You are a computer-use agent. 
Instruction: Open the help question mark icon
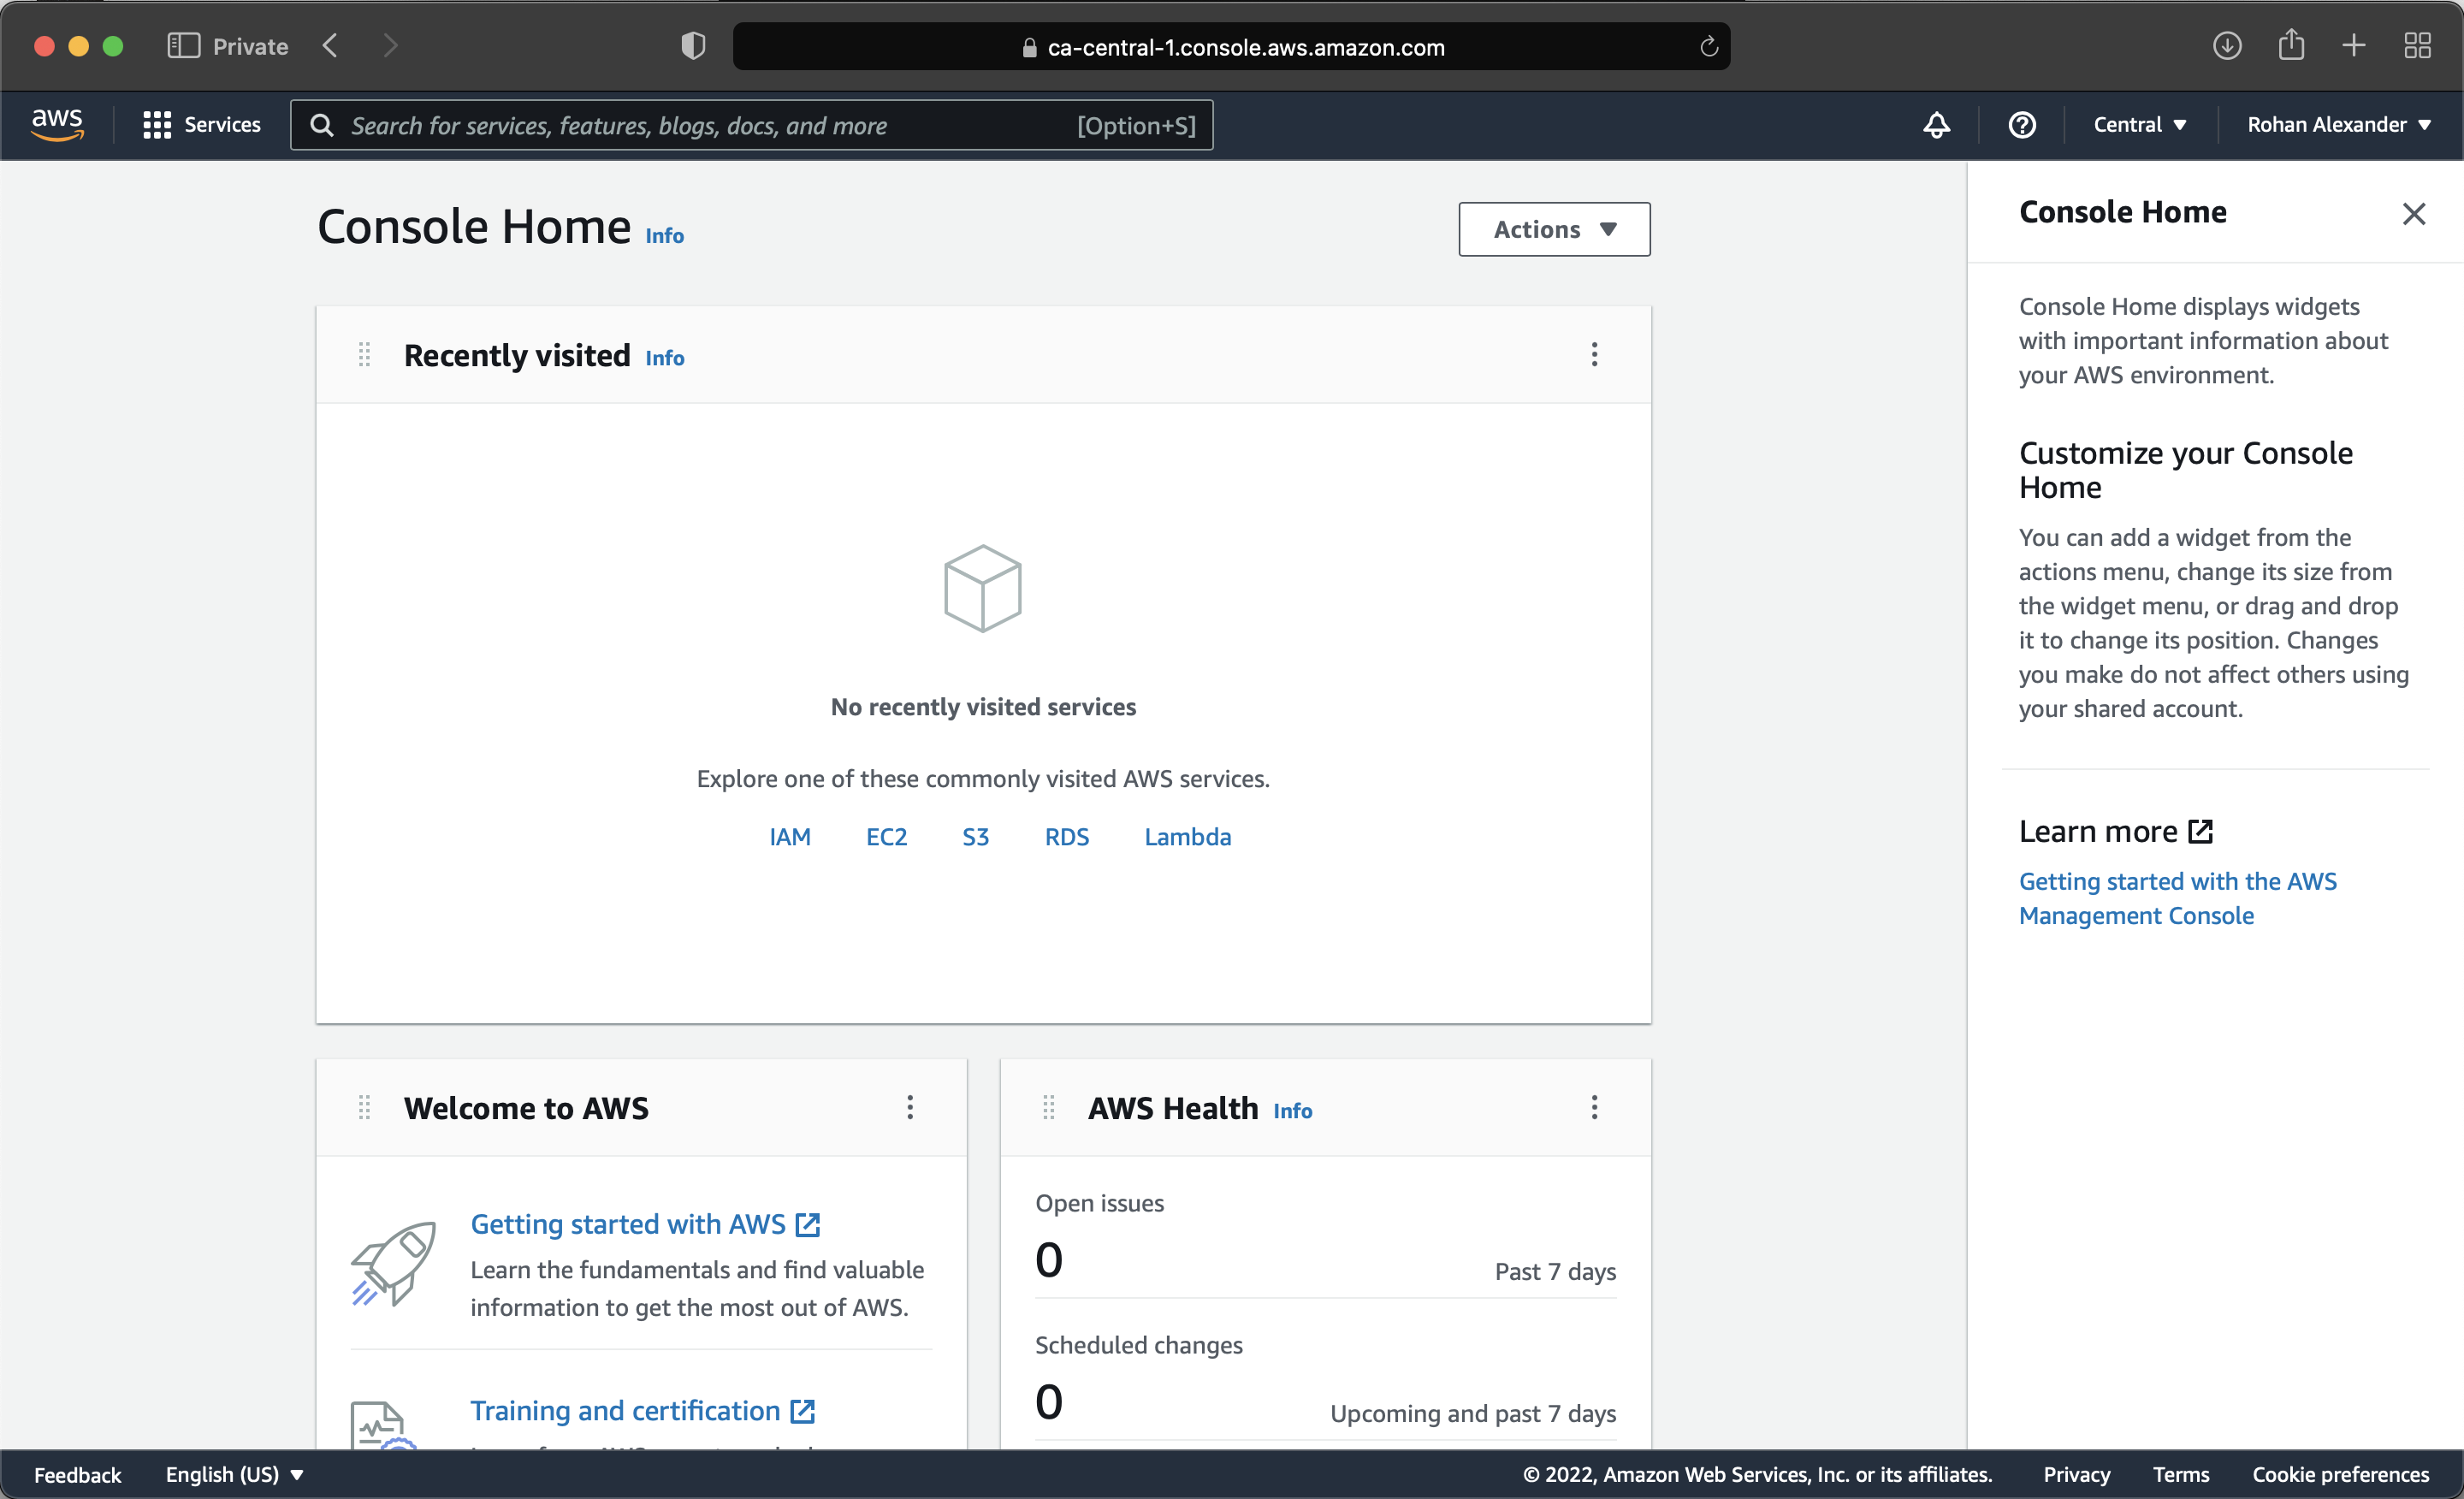pos(2021,125)
